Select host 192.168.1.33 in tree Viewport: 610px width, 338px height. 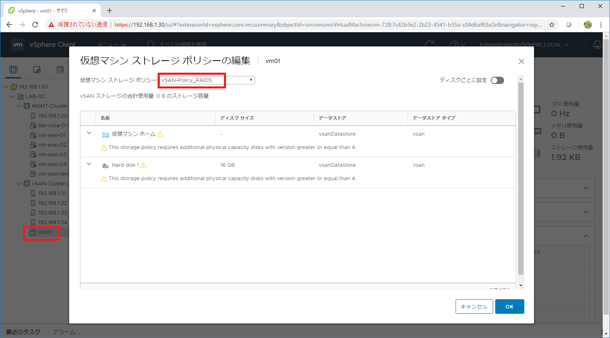[x=53, y=213]
